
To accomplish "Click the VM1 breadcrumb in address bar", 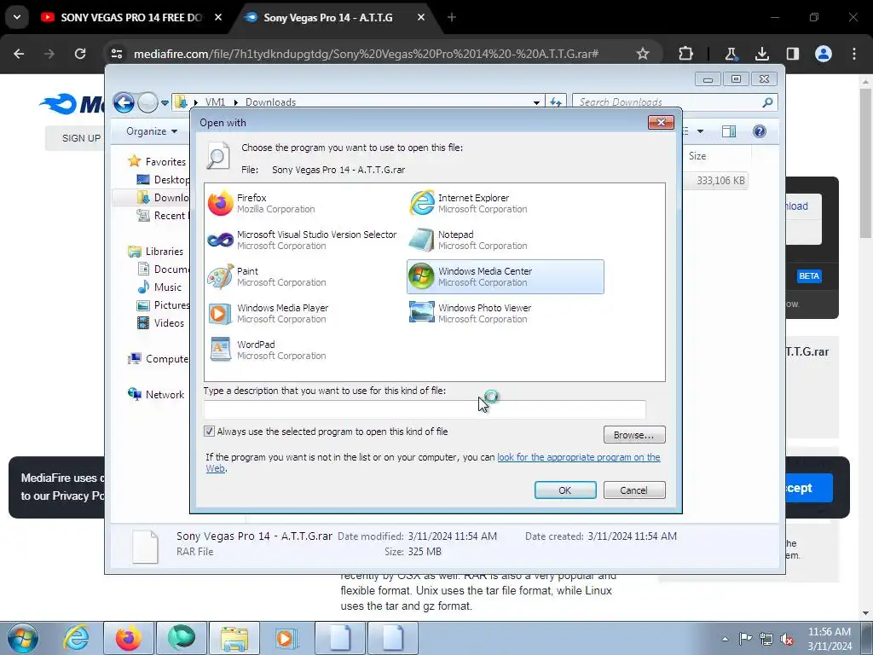I will [x=215, y=102].
